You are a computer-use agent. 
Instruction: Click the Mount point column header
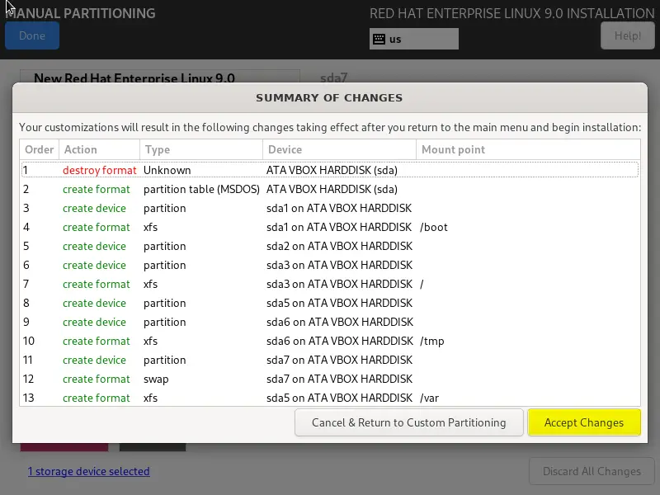528,149
